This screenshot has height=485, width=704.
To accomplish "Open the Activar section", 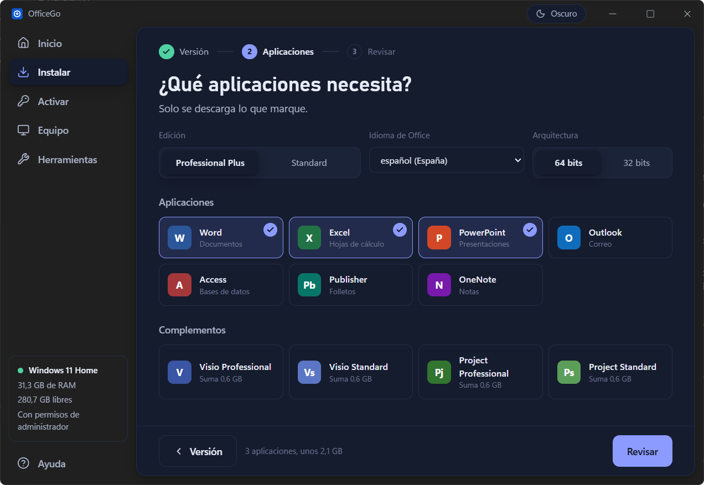I will pyautogui.click(x=68, y=101).
